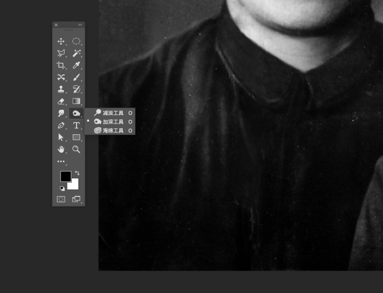Open the black foreground color swatch
Viewport: 383px width, 293px height.
coord(65,177)
